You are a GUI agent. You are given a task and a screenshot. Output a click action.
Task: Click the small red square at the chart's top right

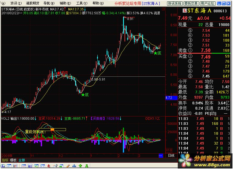(163, 9)
